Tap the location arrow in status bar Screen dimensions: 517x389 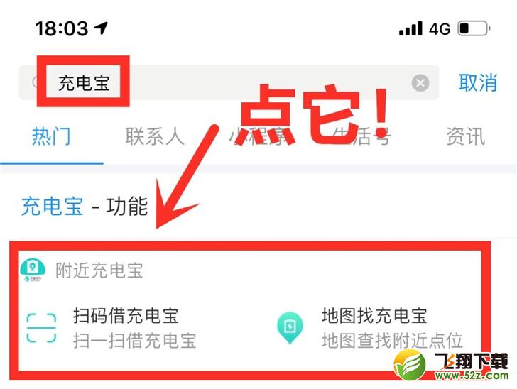point(101,28)
